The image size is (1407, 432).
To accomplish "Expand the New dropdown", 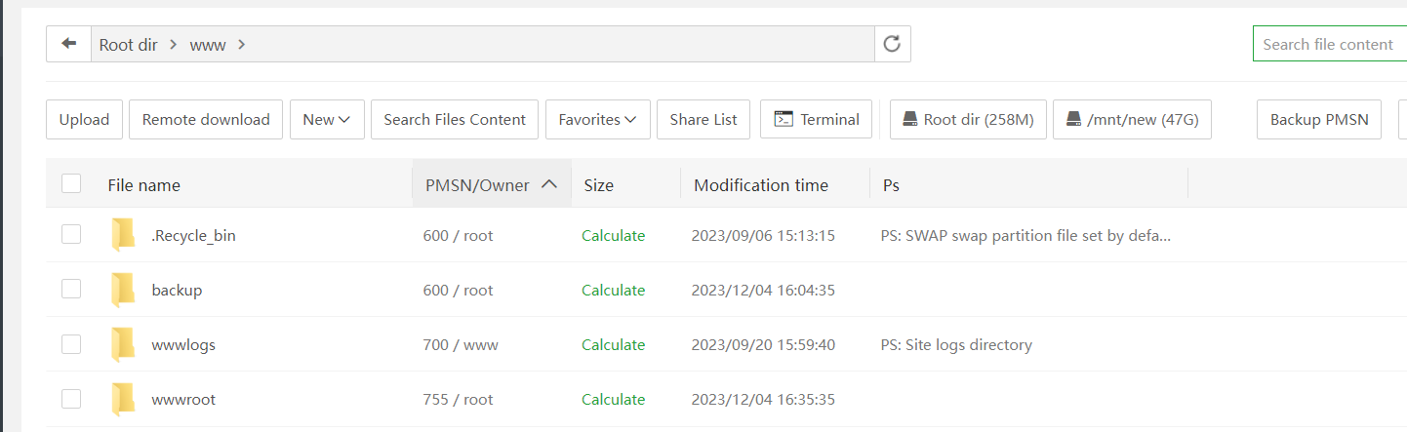I will point(327,119).
